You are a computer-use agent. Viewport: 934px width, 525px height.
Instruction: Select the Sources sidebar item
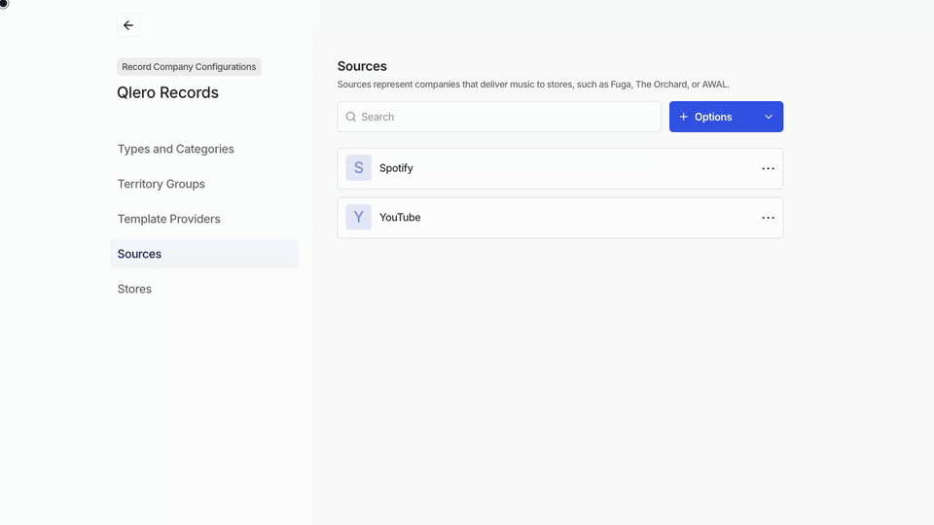[x=204, y=254]
